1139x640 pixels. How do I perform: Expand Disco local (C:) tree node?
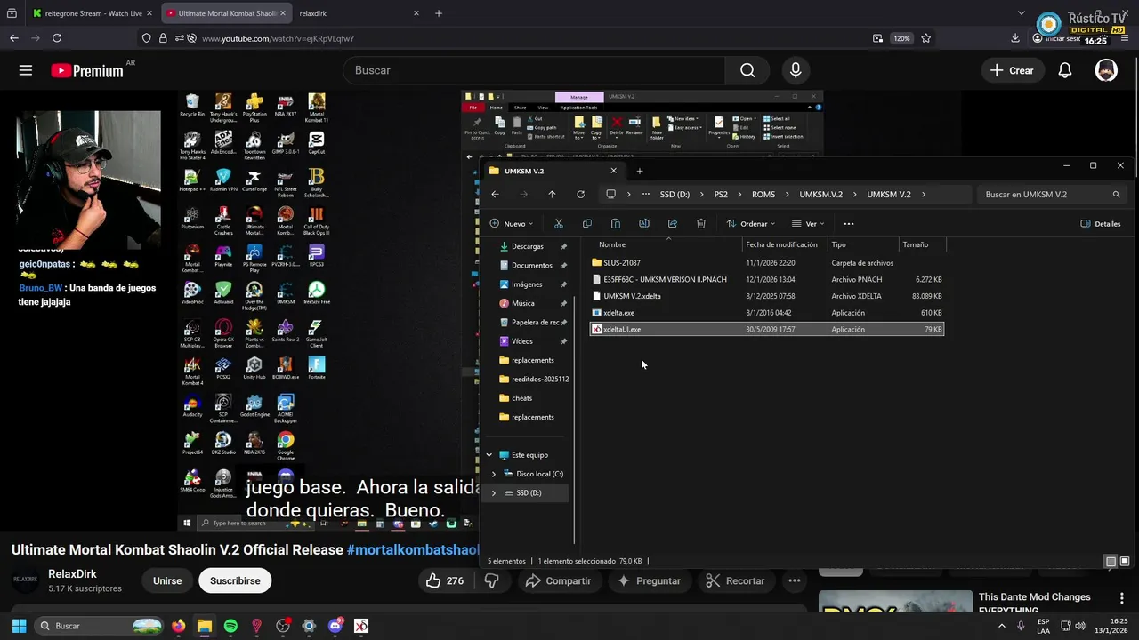click(x=494, y=474)
